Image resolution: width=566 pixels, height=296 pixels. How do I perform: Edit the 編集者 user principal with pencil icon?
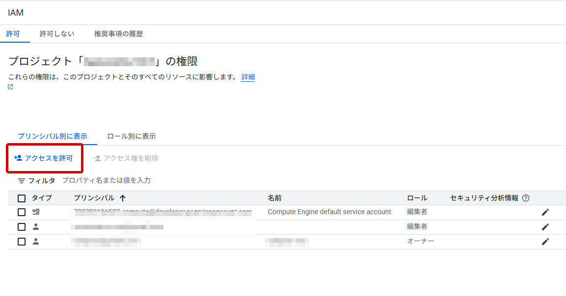tap(545, 227)
